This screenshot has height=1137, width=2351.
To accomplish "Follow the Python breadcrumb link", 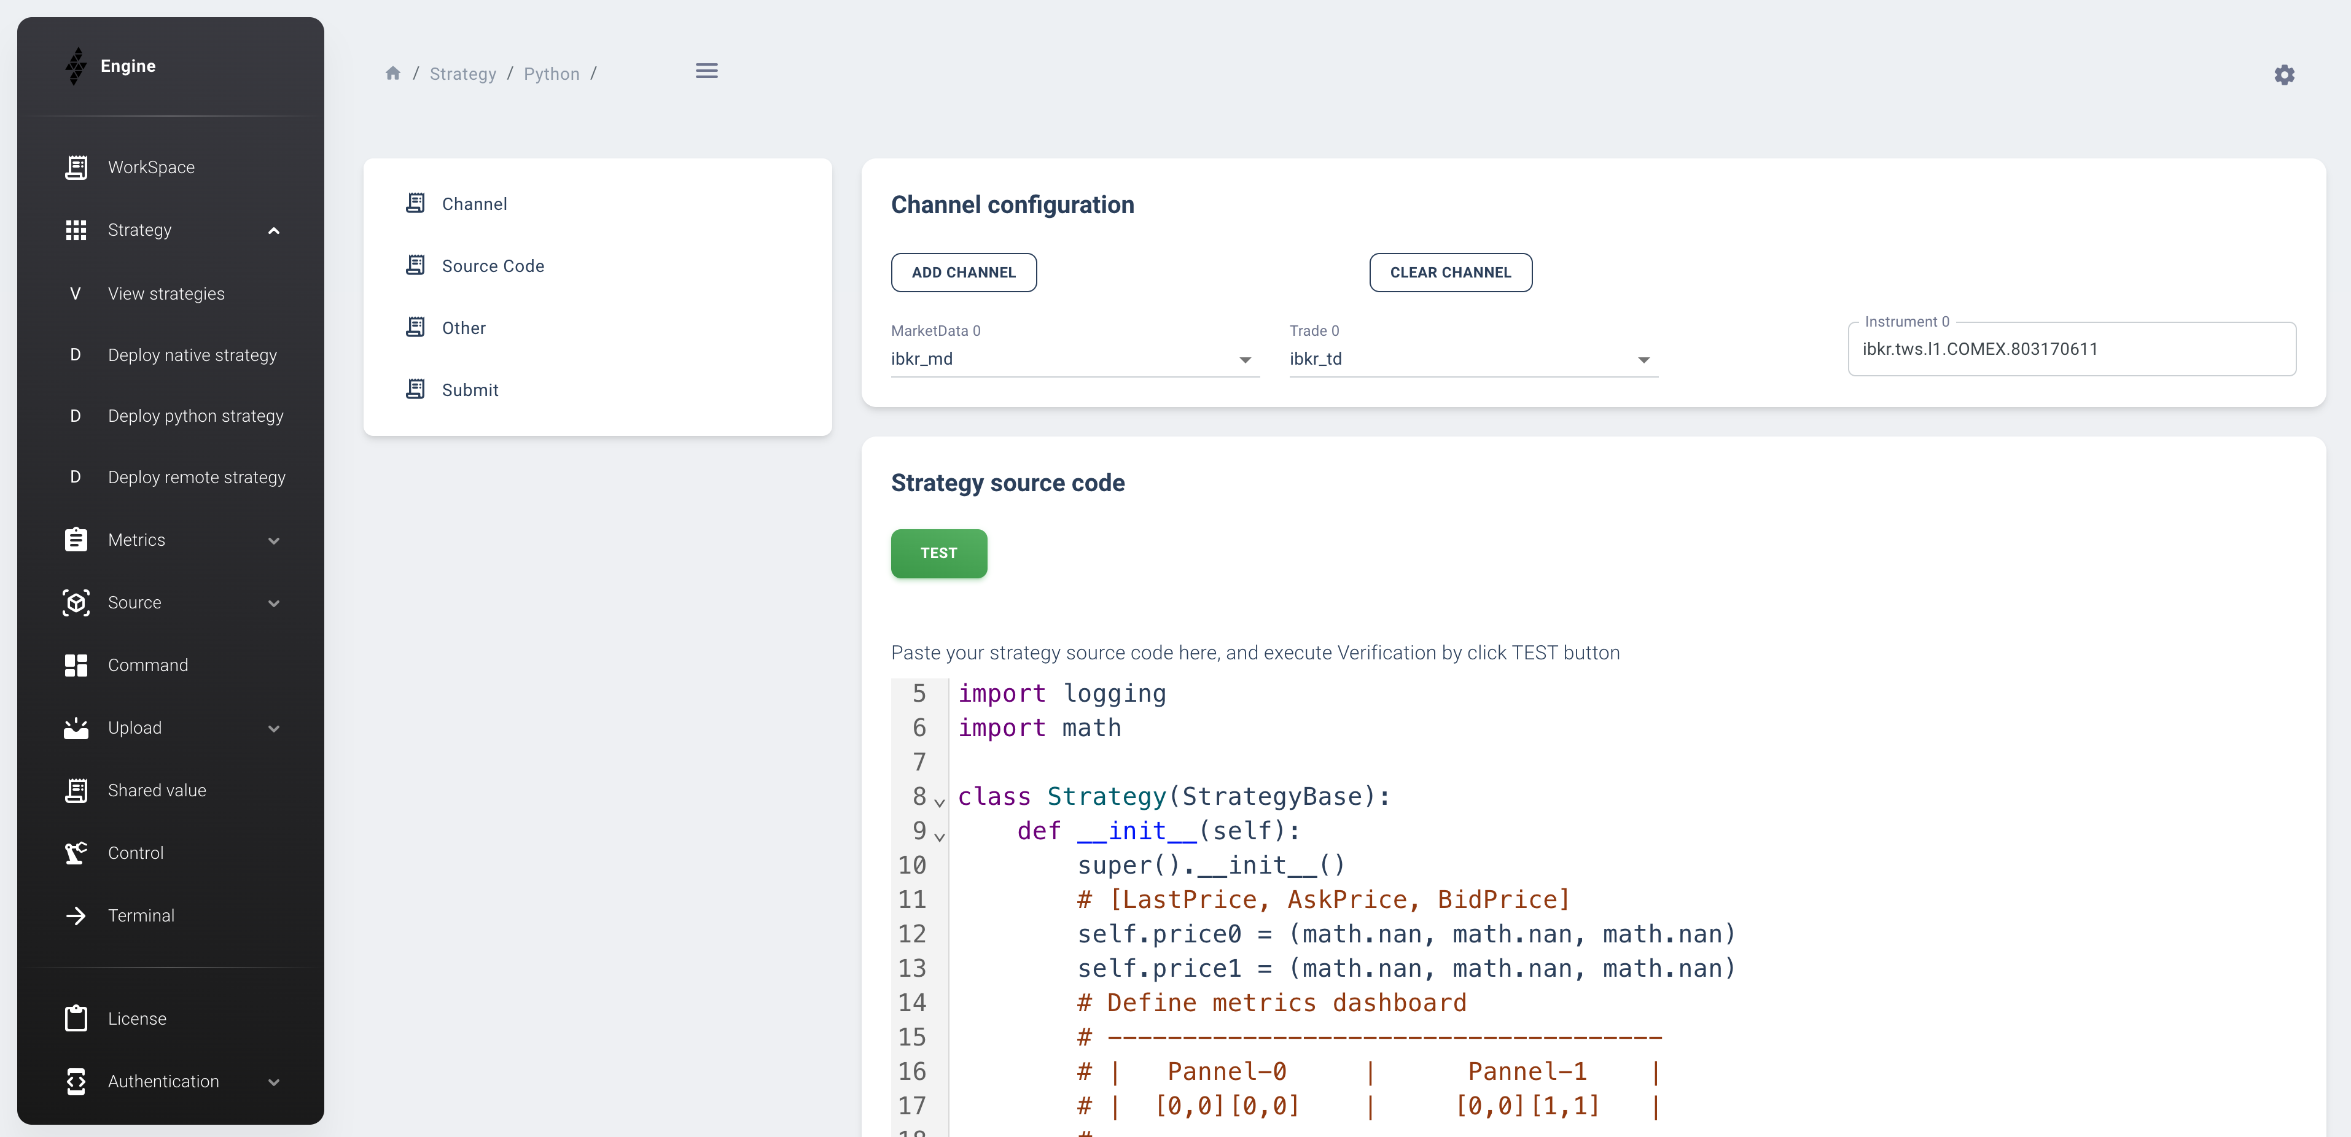I will pos(552,74).
